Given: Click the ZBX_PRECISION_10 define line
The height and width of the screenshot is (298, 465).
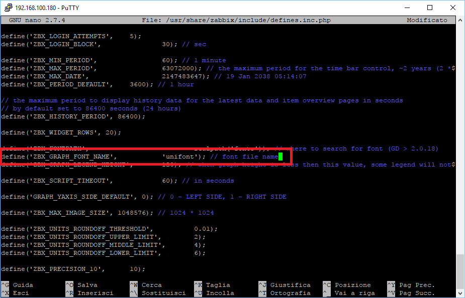Looking at the screenshot, I should (73, 269).
